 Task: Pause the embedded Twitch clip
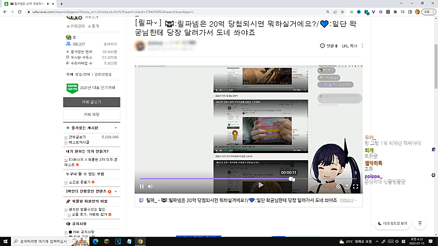click(x=142, y=186)
